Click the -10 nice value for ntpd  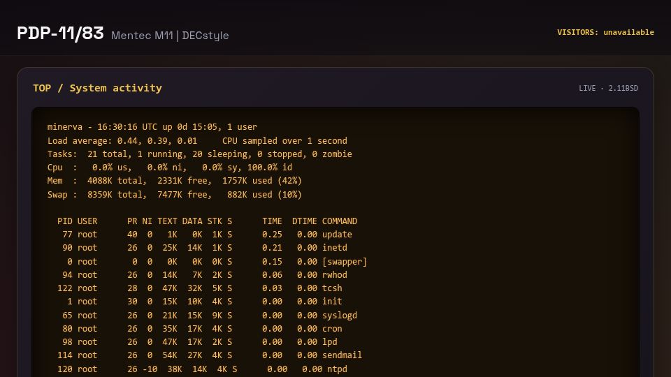tap(150, 369)
